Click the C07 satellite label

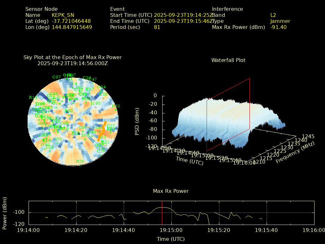click(x=56, y=77)
